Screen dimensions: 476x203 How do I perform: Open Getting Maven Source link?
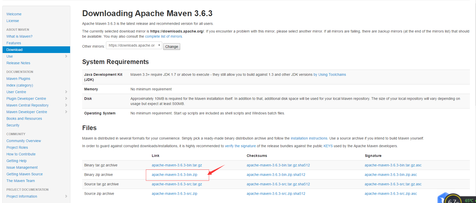point(25,174)
